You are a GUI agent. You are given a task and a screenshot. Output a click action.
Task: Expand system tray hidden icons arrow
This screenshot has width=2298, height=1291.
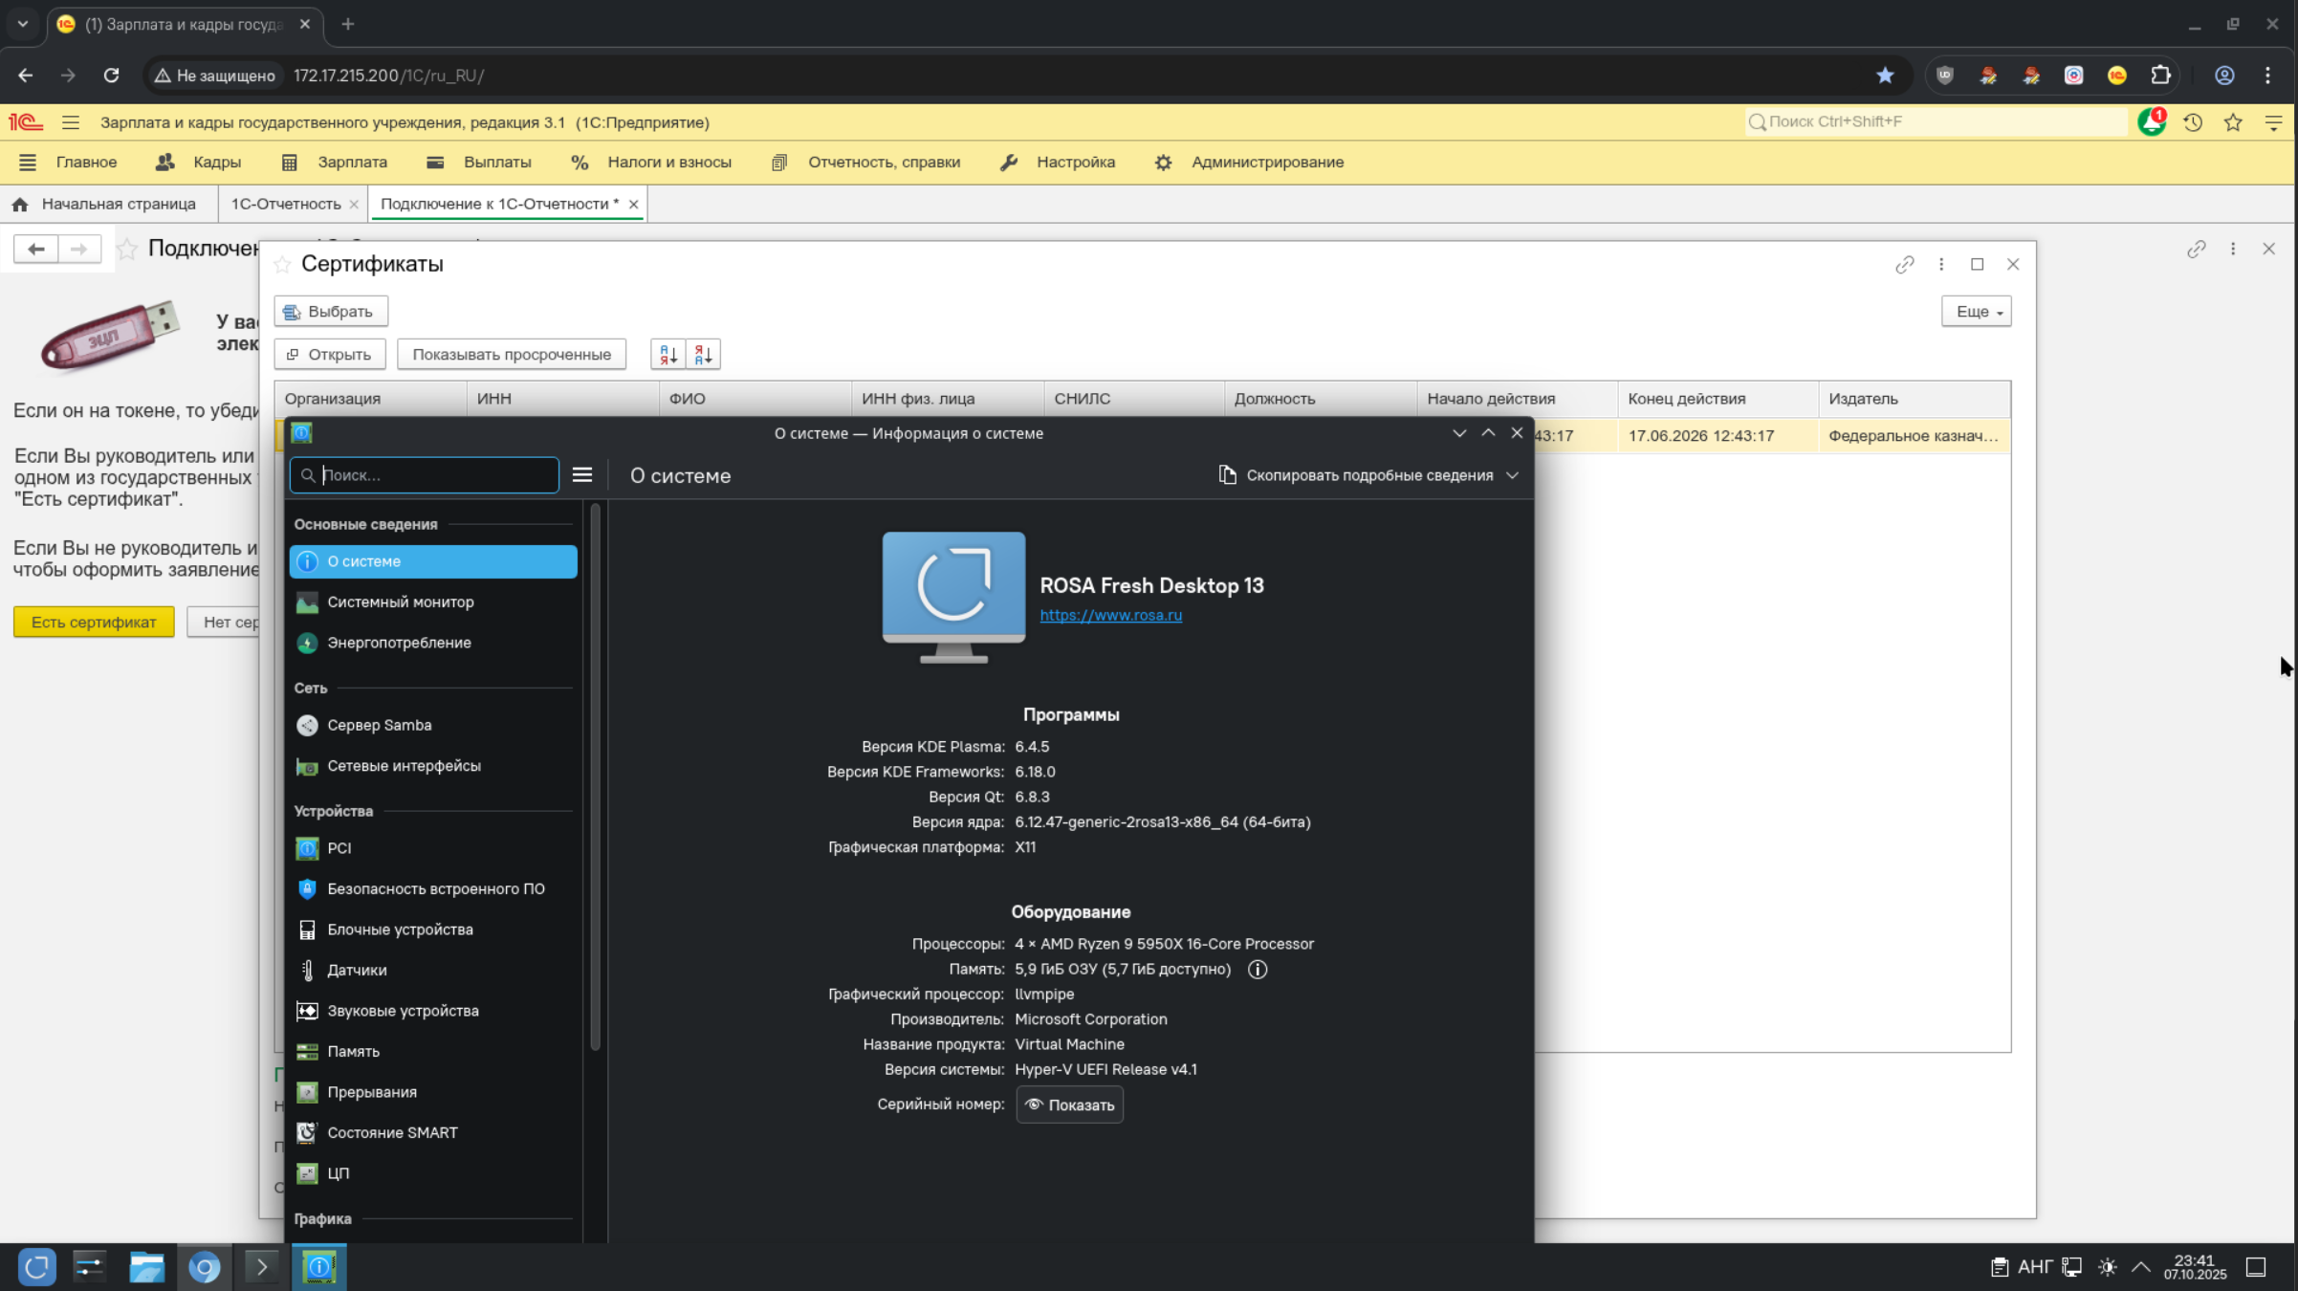[x=2141, y=1267]
